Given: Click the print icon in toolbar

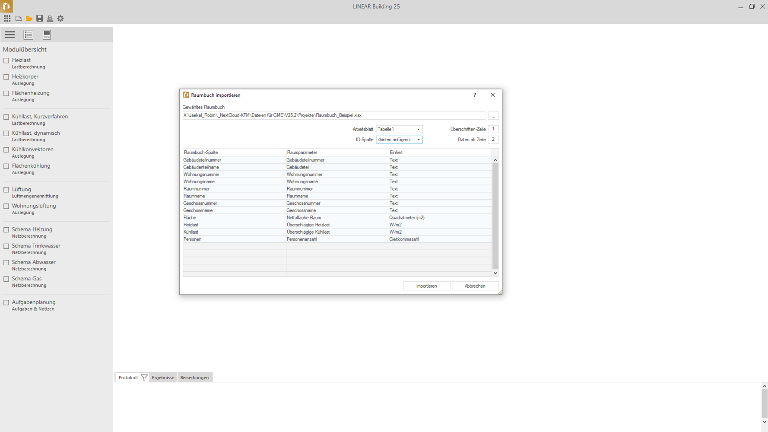Looking at the screenshot, I should (x=50, y=18).
